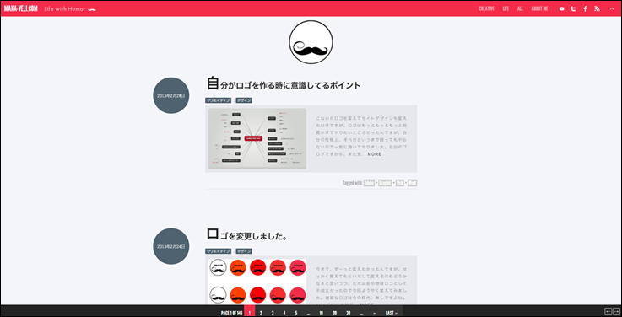This screenshot has width=622, height=317.
Task: Click the left arrow icon in bottom bar
Action: [608, 311]
